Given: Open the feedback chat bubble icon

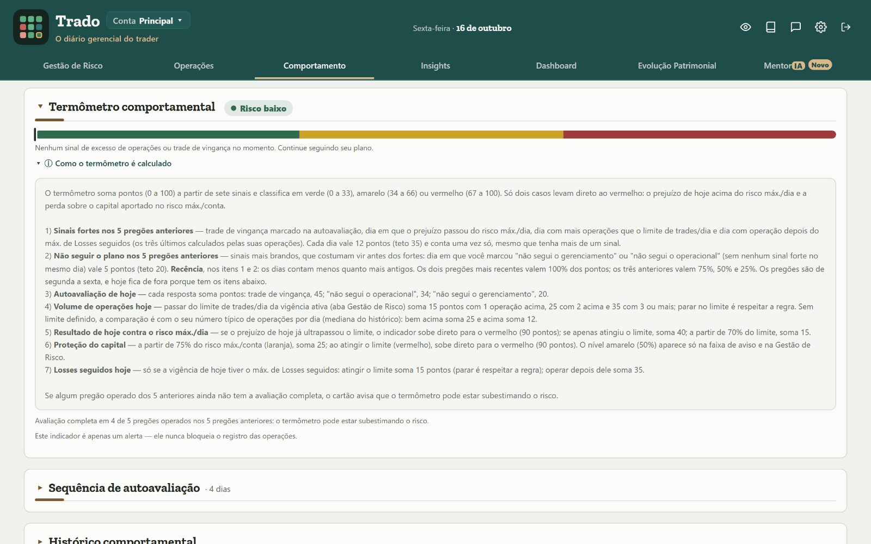Looking at the screenshot, I should pyautogui.click(x=796, y=27).
